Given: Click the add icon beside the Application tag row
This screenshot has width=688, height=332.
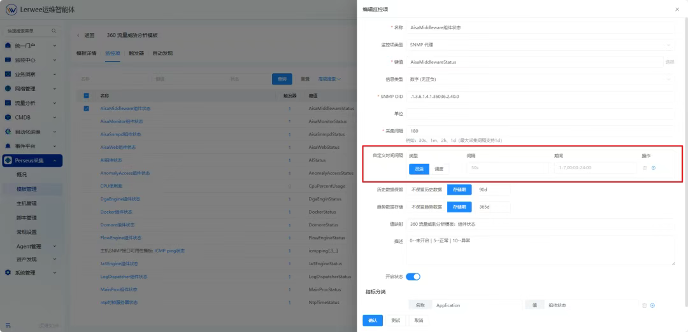Looking at the screenshot, I should 652,305.
